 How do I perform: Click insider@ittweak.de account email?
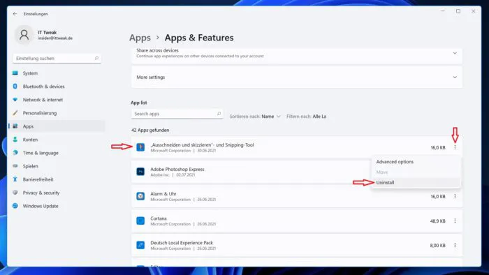55,38
